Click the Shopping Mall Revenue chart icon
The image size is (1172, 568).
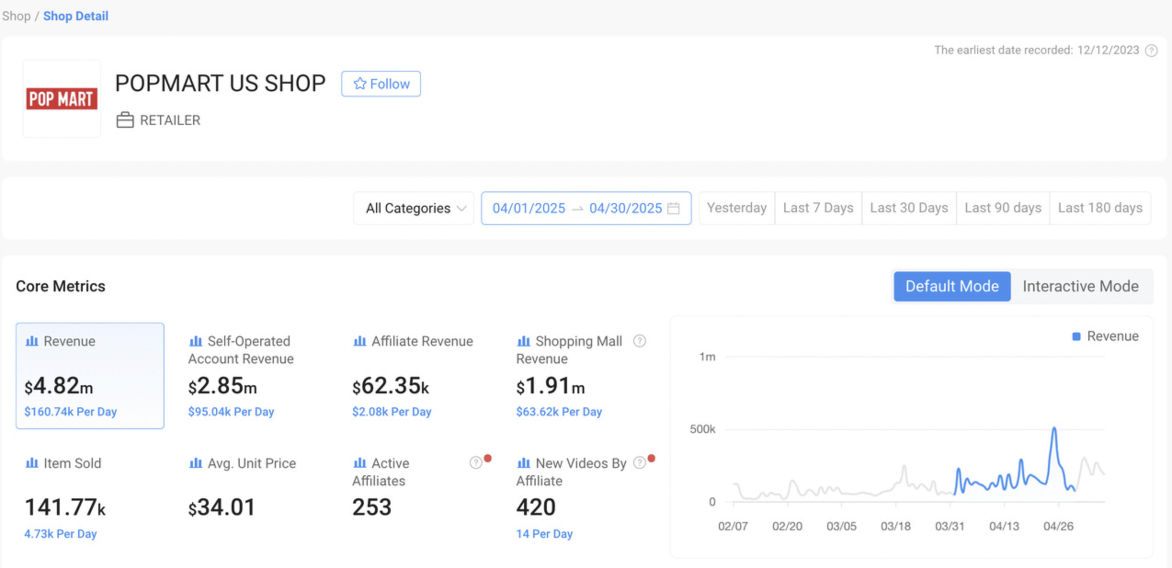tap(524, 341)
